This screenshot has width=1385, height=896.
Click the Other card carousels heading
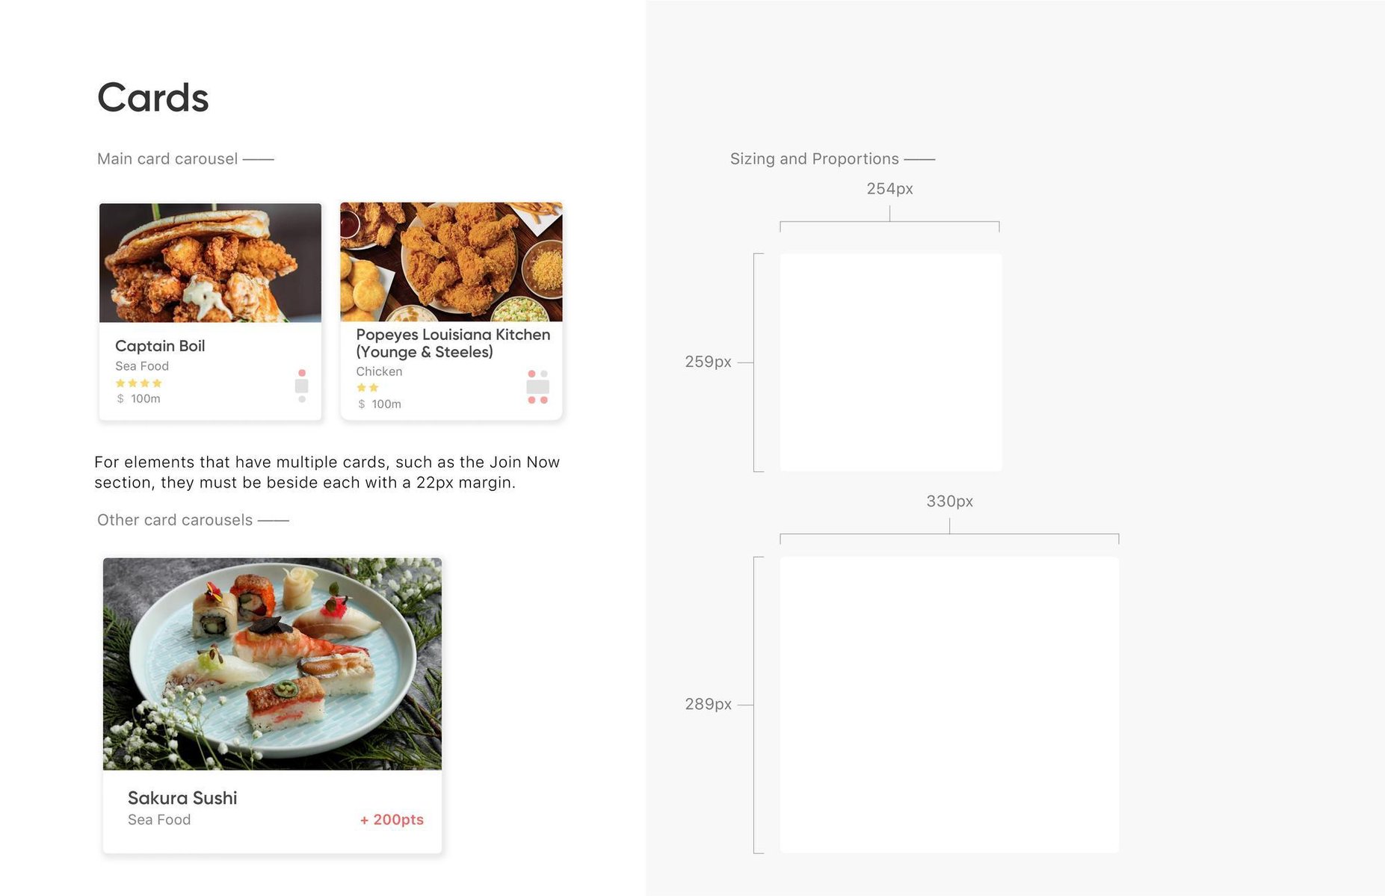pos(175,520)
